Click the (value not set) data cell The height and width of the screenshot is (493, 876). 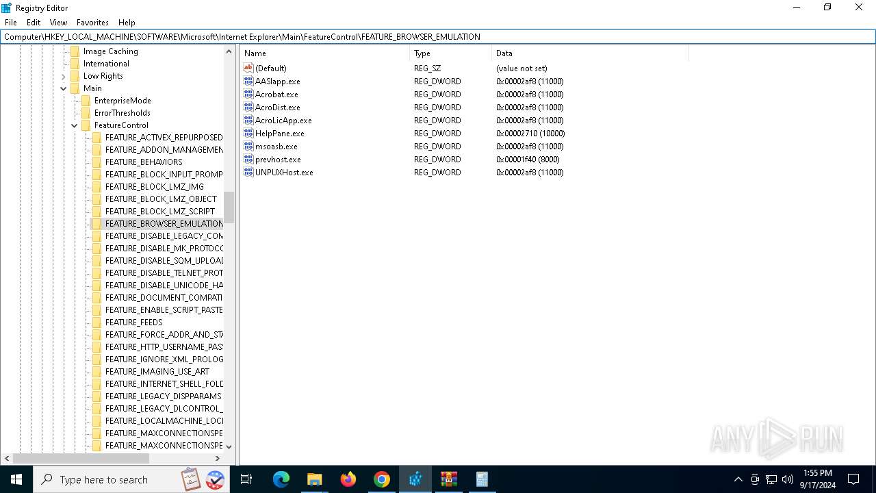pos(521,68)
